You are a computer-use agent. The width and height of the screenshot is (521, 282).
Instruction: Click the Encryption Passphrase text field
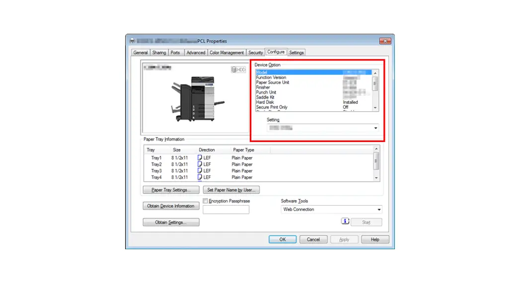point(226,209)
